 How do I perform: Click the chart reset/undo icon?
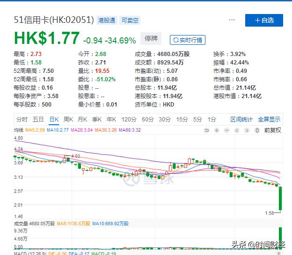[207, 130]
